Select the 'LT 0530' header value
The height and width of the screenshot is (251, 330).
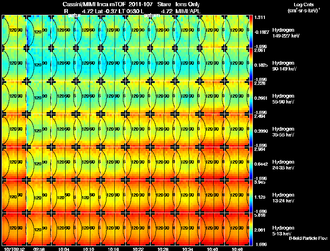click(x=129, y=11)
